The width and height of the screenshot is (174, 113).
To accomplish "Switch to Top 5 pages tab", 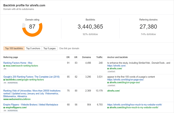I will coord(49,49).
